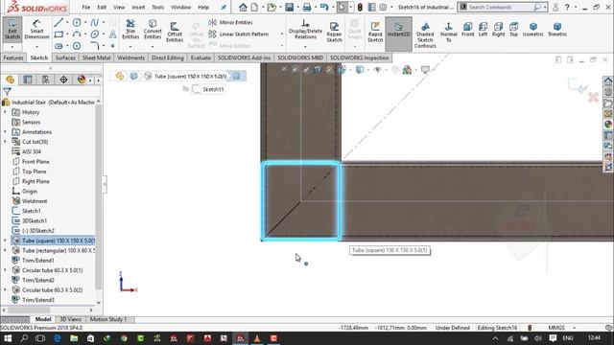614x345 pixels.
Task: Switch to the Weldments tab
Action: click(x=130, y=57)
